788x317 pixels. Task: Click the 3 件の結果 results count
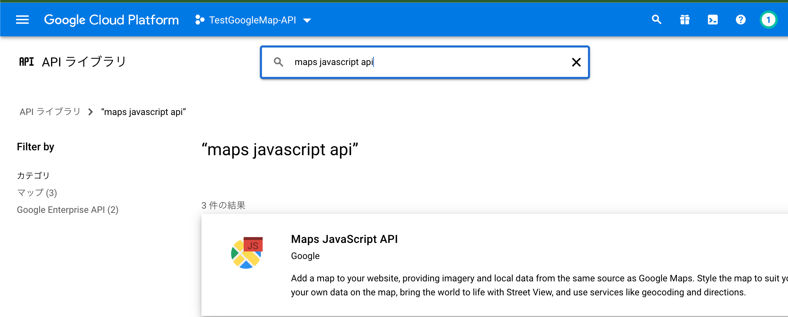(223, 205)
